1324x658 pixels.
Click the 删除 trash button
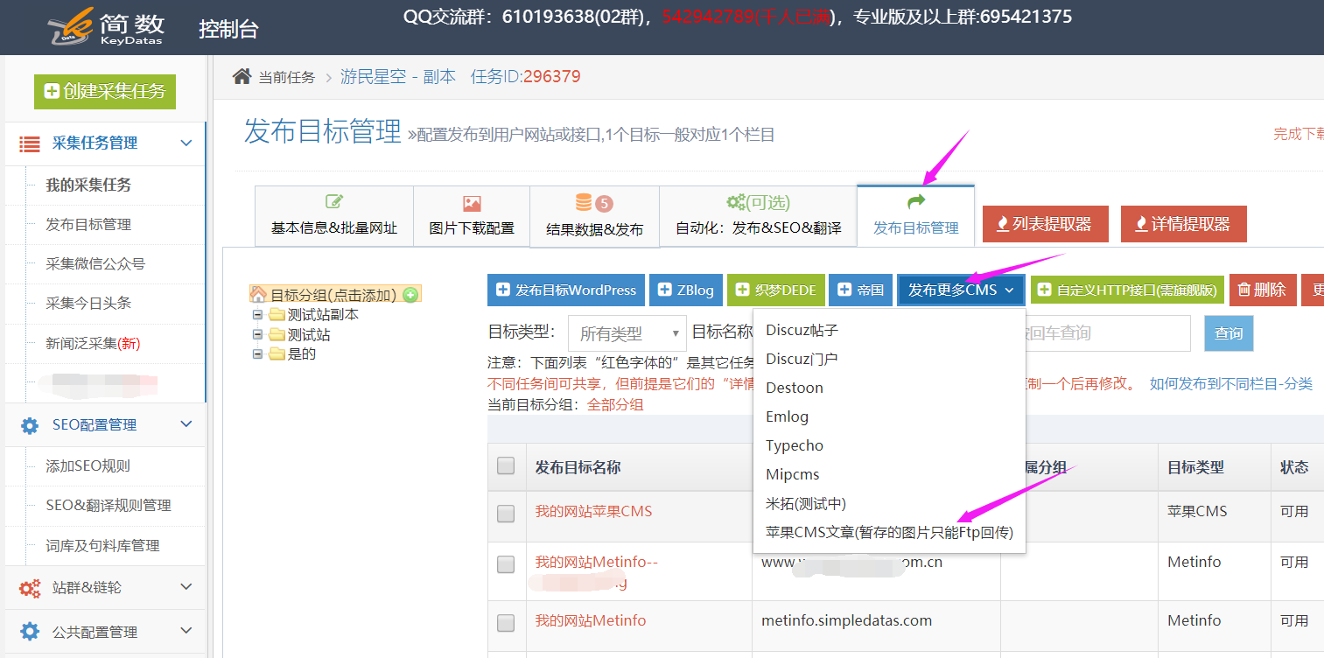(x=1262, y=290)
